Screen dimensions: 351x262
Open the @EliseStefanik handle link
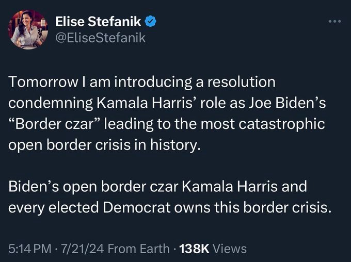pos(100,38)
